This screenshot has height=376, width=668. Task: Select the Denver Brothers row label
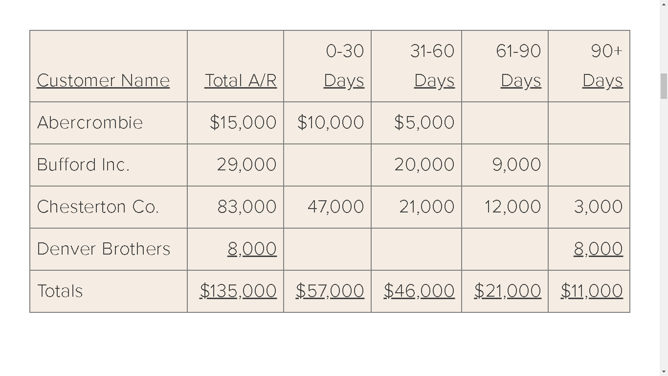coord(104,249)
